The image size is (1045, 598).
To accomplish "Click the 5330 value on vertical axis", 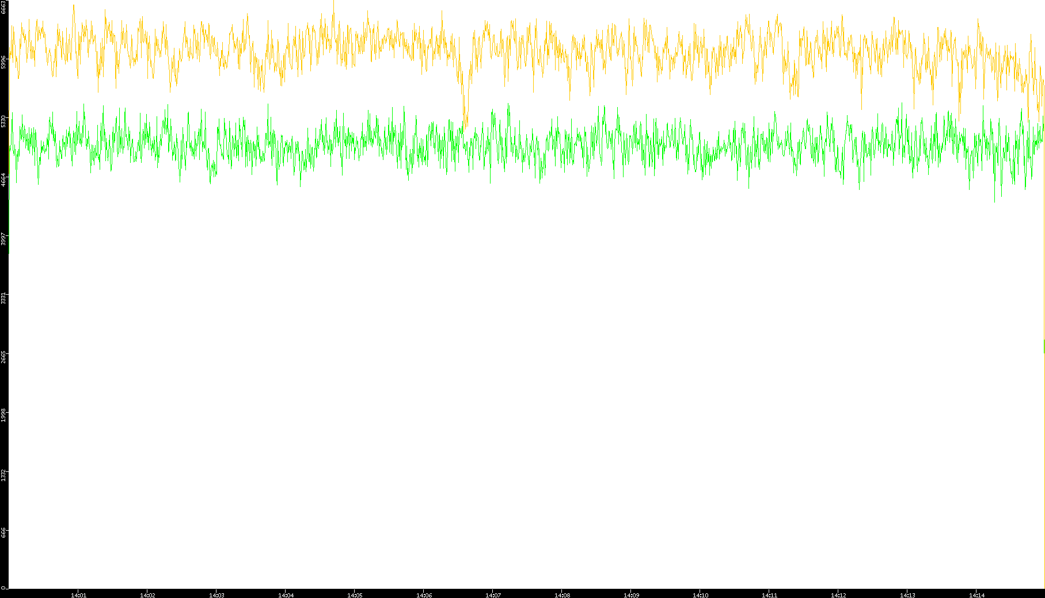I will click(3, 121).
